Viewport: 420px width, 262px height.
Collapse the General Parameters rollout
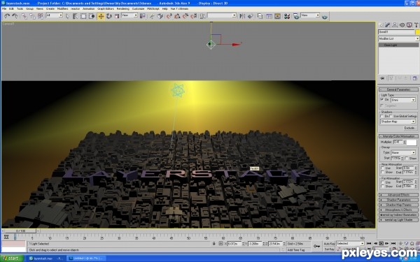398,89
